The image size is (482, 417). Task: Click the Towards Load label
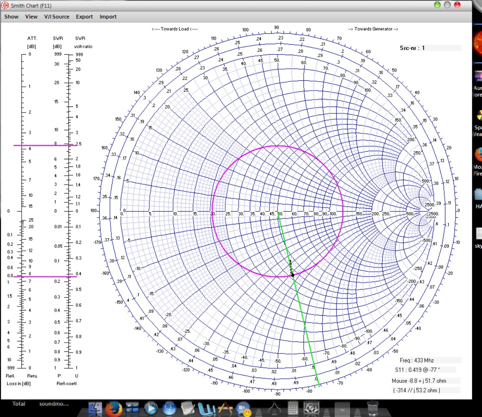(175, 29)
